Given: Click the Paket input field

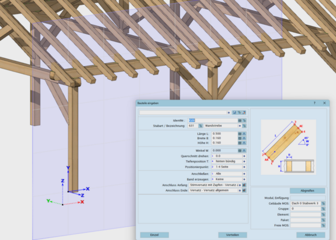Looking at the screenshot, I should (306, 220).
